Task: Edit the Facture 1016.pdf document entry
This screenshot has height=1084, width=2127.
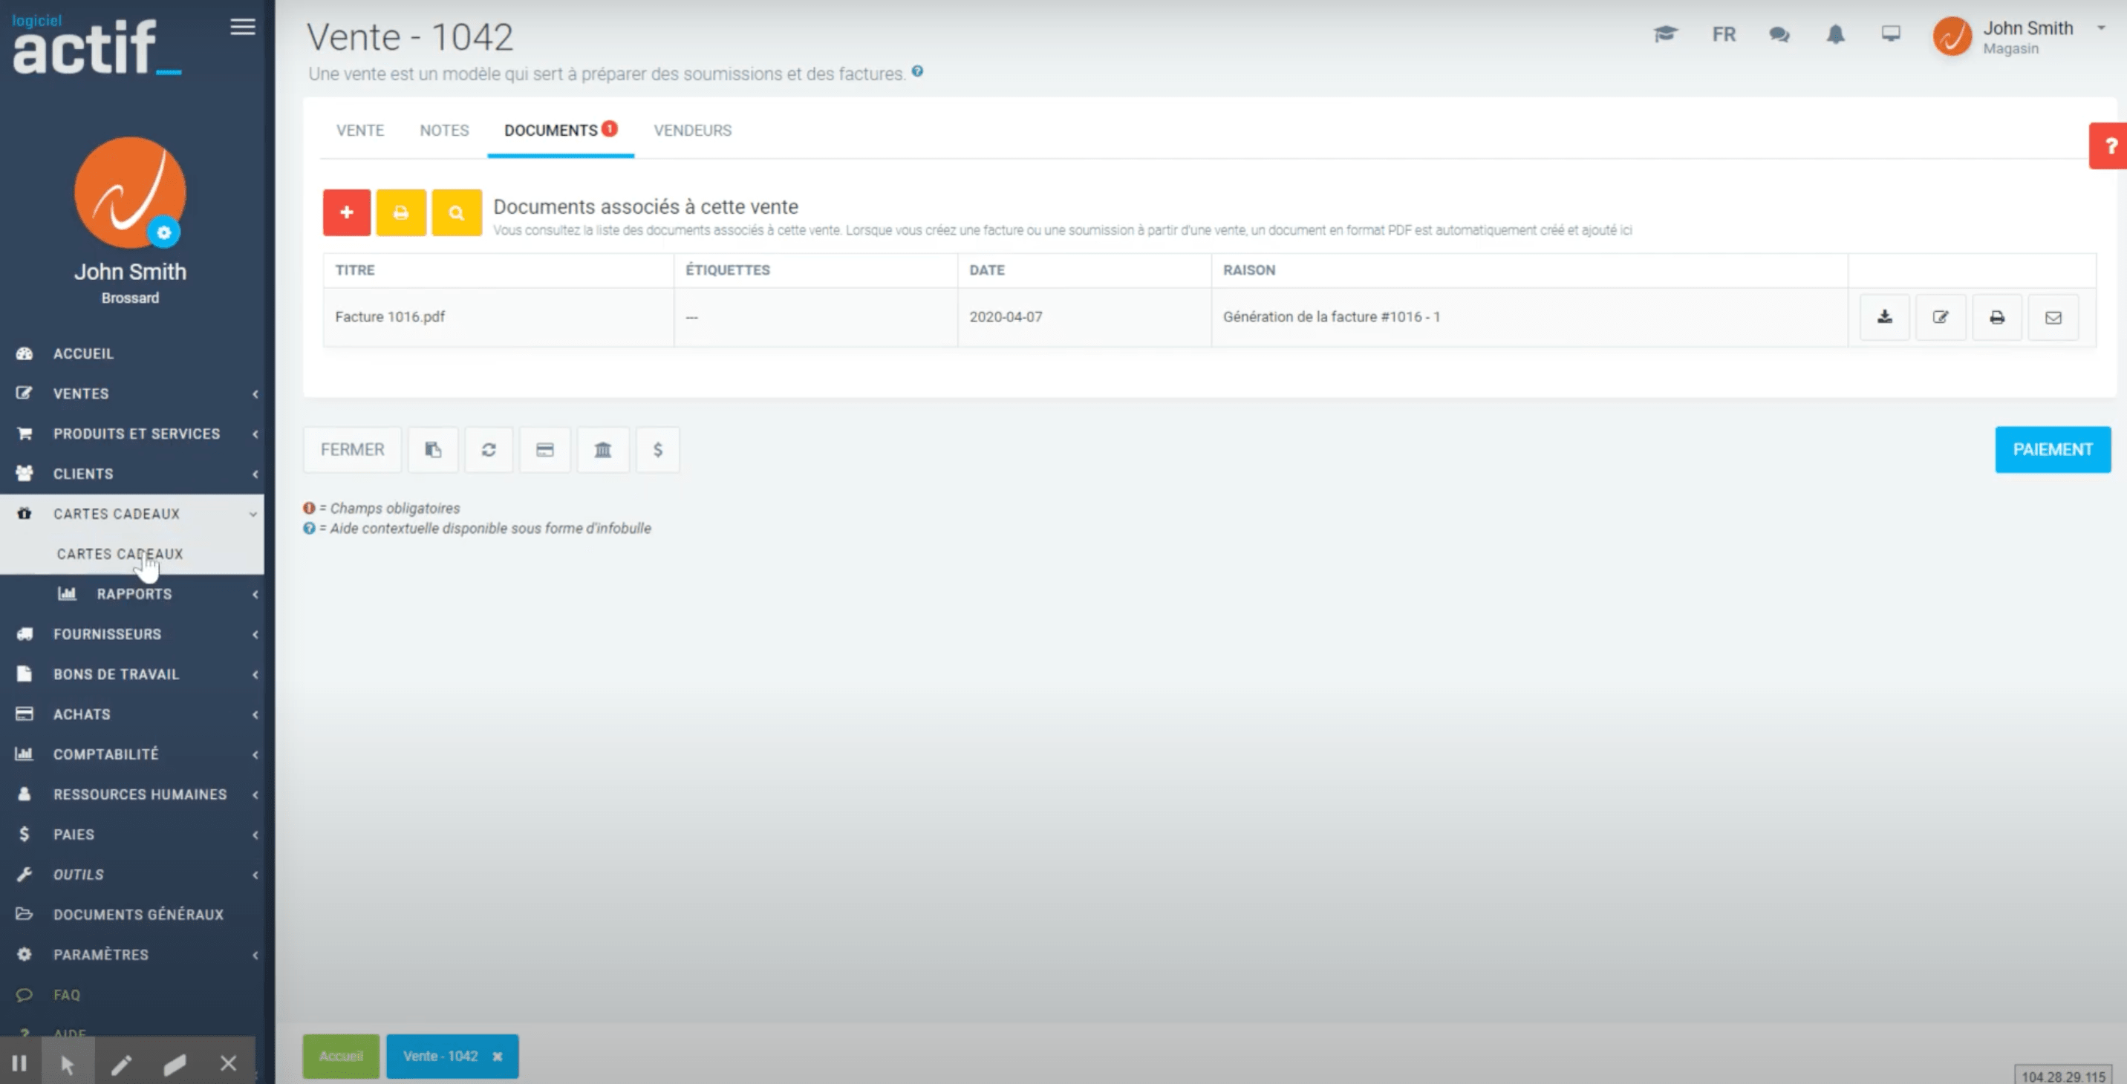Action: pyautogui.click(x=1940, y=317)
